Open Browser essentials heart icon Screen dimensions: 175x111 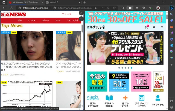pos(151,8)
